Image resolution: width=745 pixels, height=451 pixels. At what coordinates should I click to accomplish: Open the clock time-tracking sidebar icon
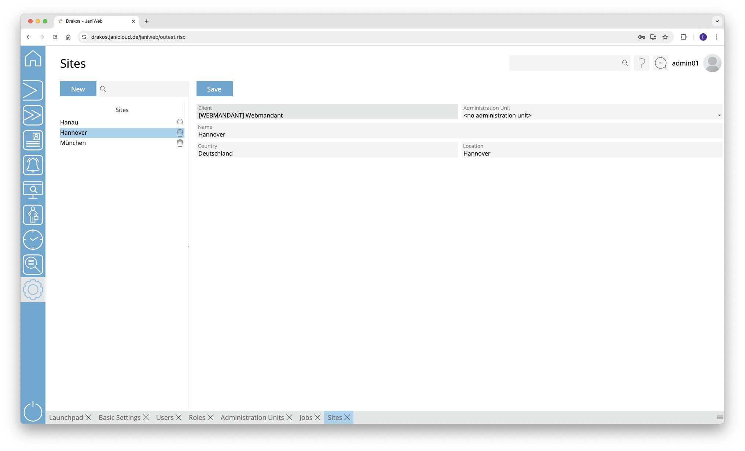(33, 240)
